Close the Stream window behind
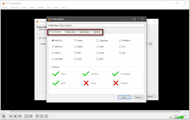Screen dimensions: 190x120 154,21
